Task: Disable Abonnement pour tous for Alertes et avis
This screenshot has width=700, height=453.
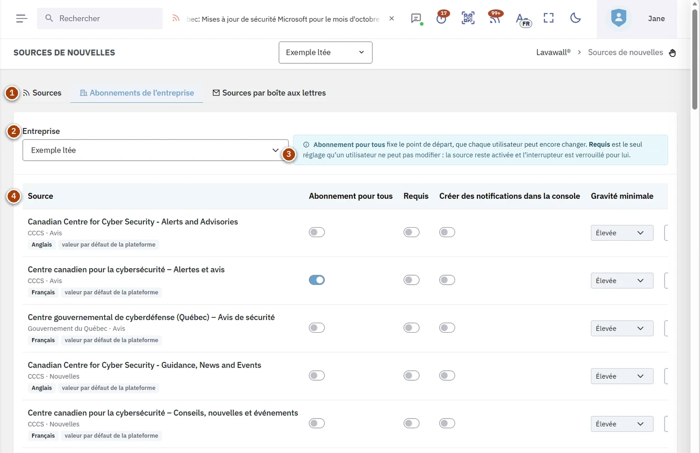Action: coord(317,280)
